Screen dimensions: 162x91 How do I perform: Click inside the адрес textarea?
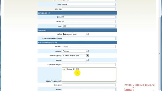(89, 75)
